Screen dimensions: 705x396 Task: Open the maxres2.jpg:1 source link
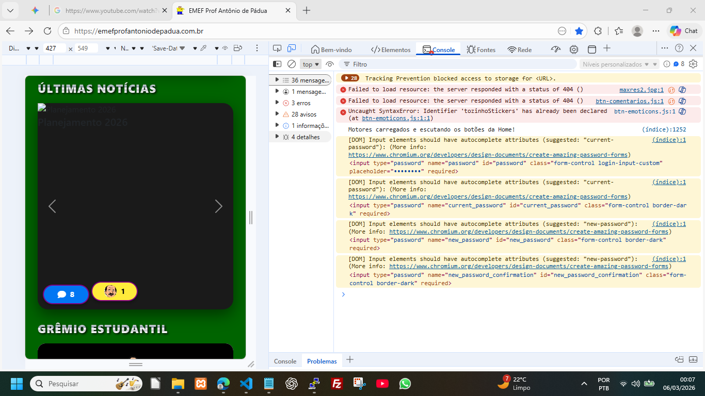(x=642, y=90)
